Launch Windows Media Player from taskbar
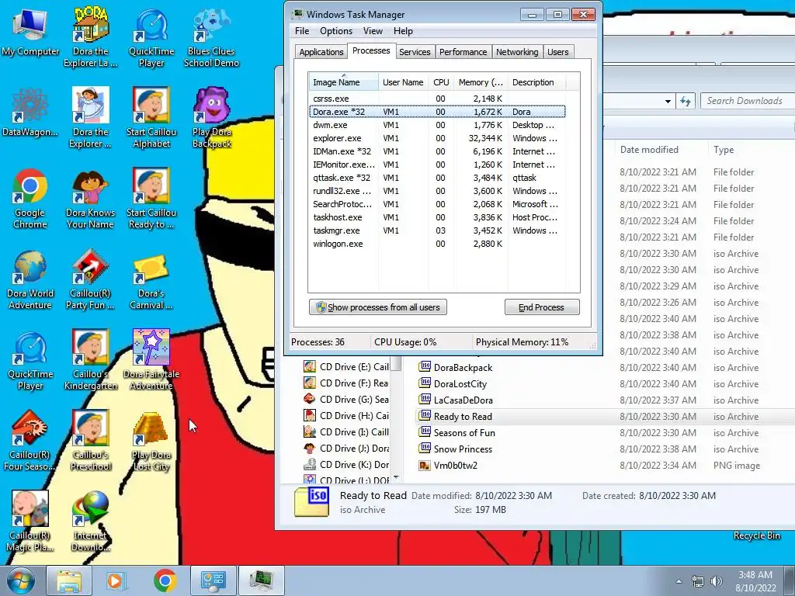The width and height of the screenshot is (795, 596). (115, 580)
